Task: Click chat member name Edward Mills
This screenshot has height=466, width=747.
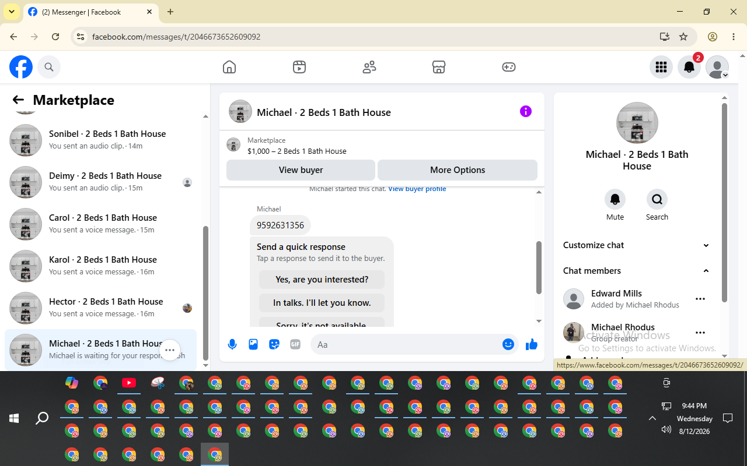Action: 616,294
